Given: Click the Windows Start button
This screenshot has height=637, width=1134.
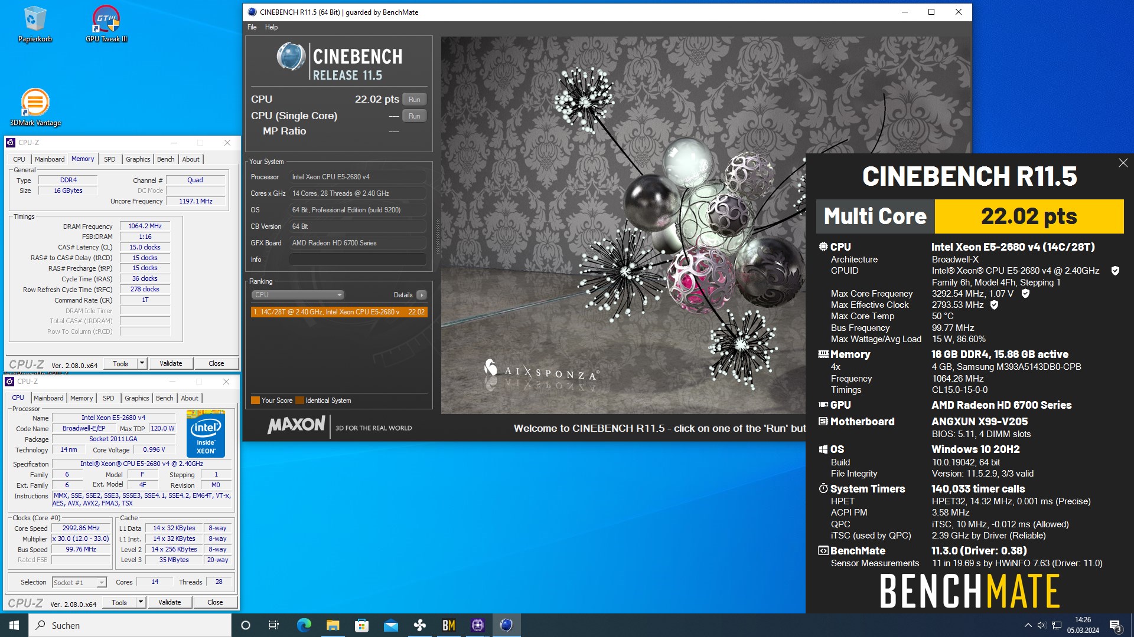Looking at the screenshot, I should pos(14,625).
